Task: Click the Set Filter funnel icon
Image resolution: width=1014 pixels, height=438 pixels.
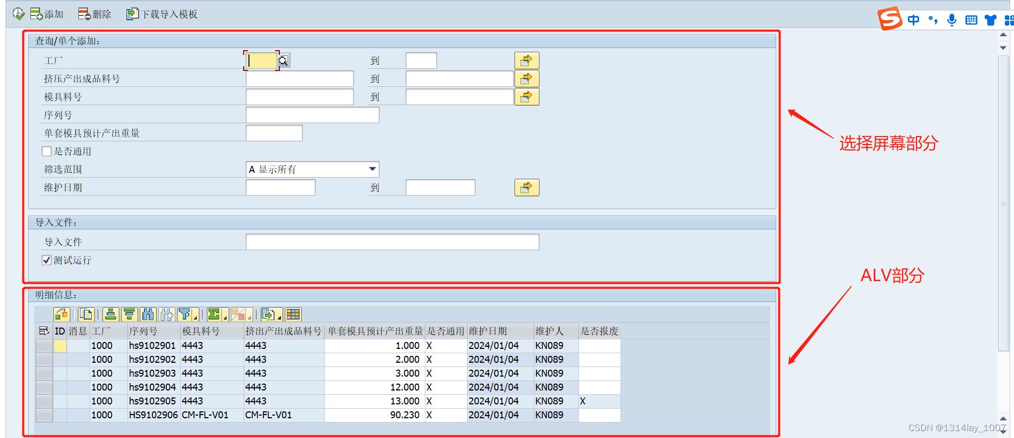Action: (184, 315)
